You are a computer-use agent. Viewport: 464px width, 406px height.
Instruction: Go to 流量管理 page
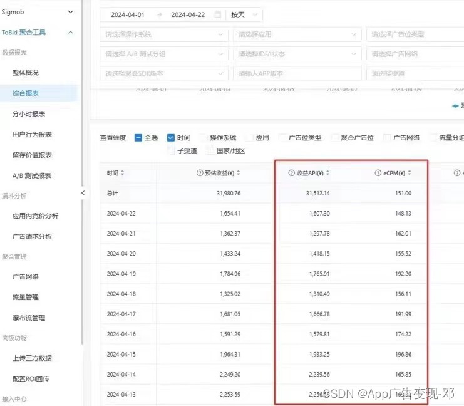tap(26, 298)
